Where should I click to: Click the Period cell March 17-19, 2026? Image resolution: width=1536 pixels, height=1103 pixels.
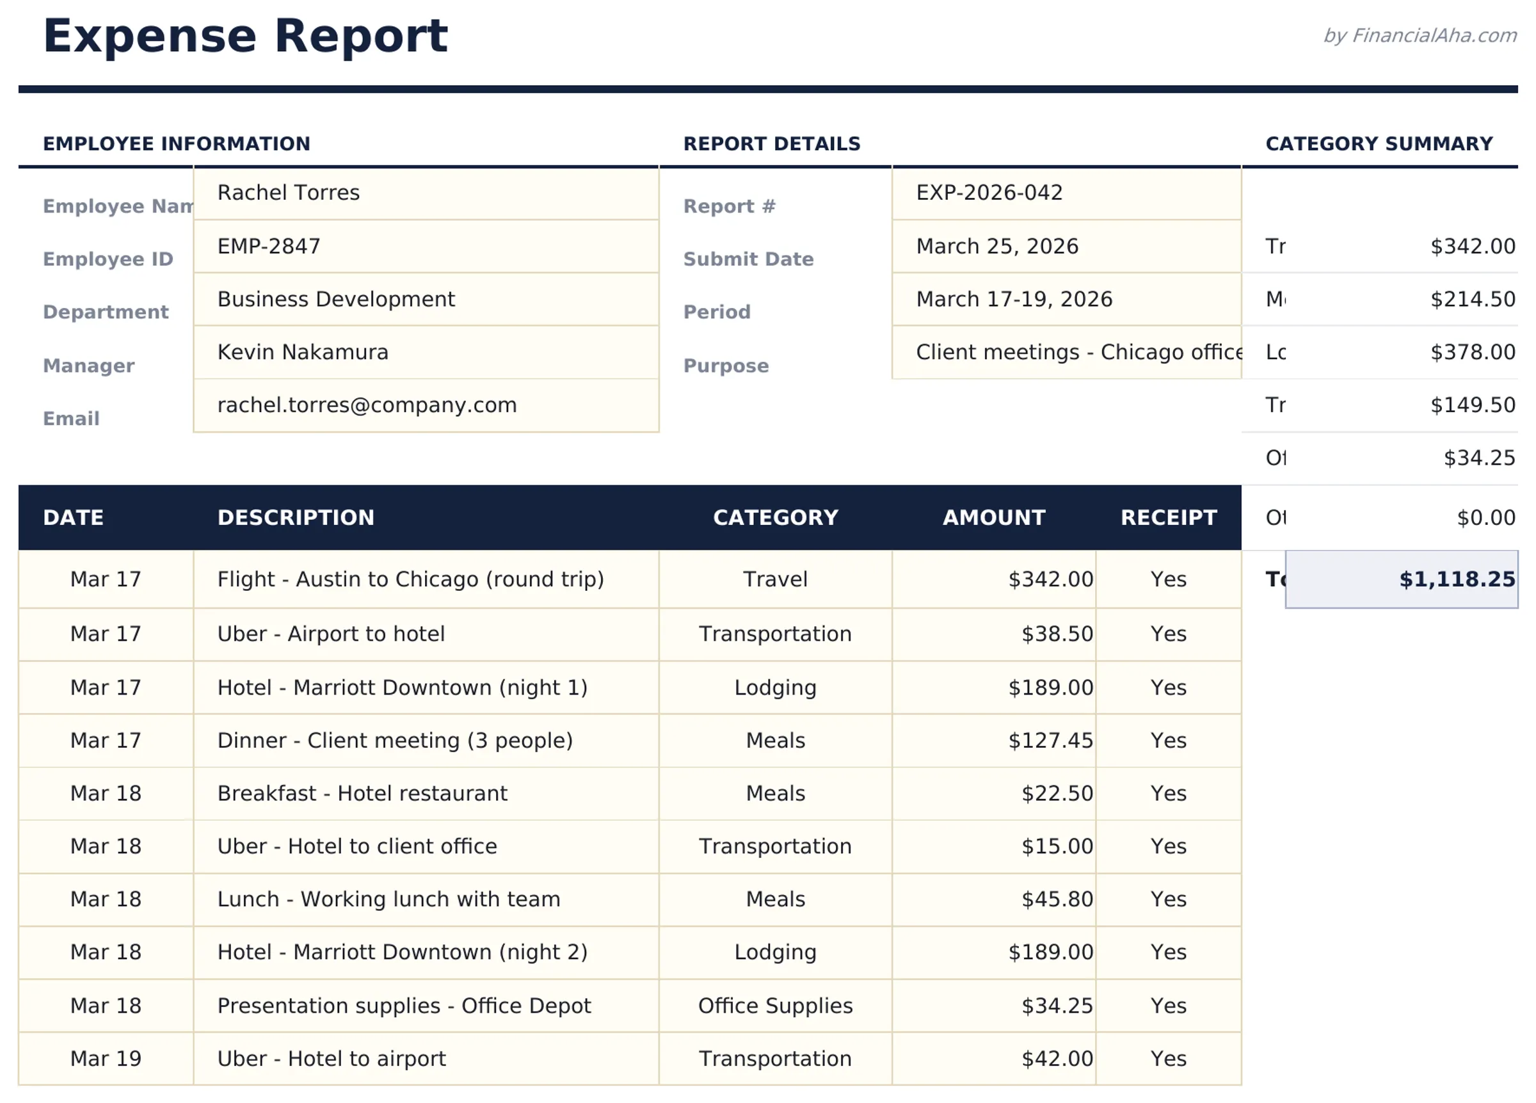click(x=1067, y=300)
